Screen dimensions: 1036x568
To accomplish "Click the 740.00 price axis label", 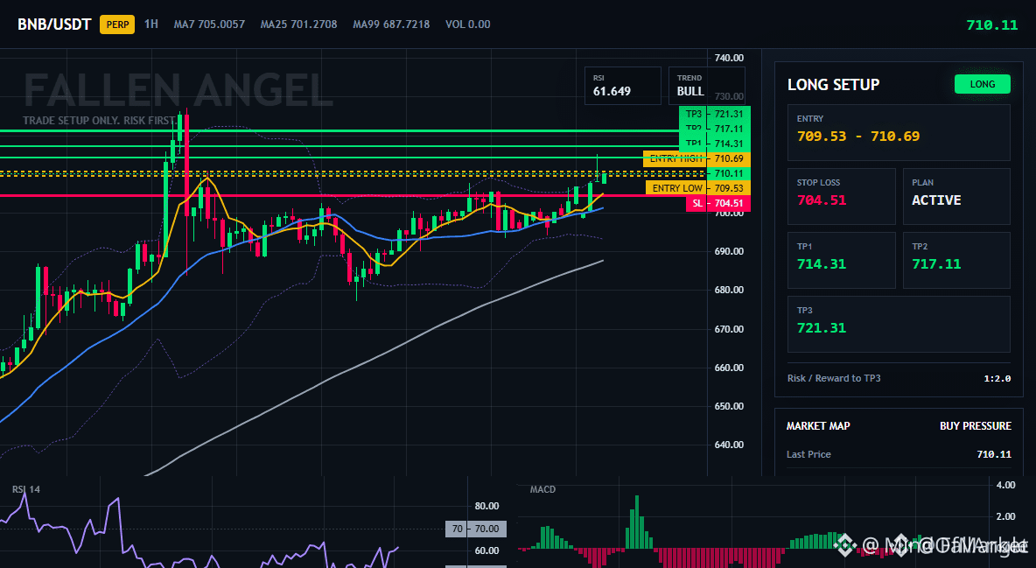I will pos(729,58).
